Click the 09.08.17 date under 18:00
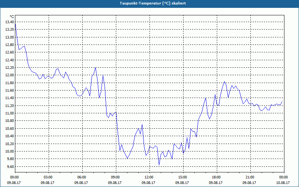Screen dimensions: 299x187 [x=216, y=183]
